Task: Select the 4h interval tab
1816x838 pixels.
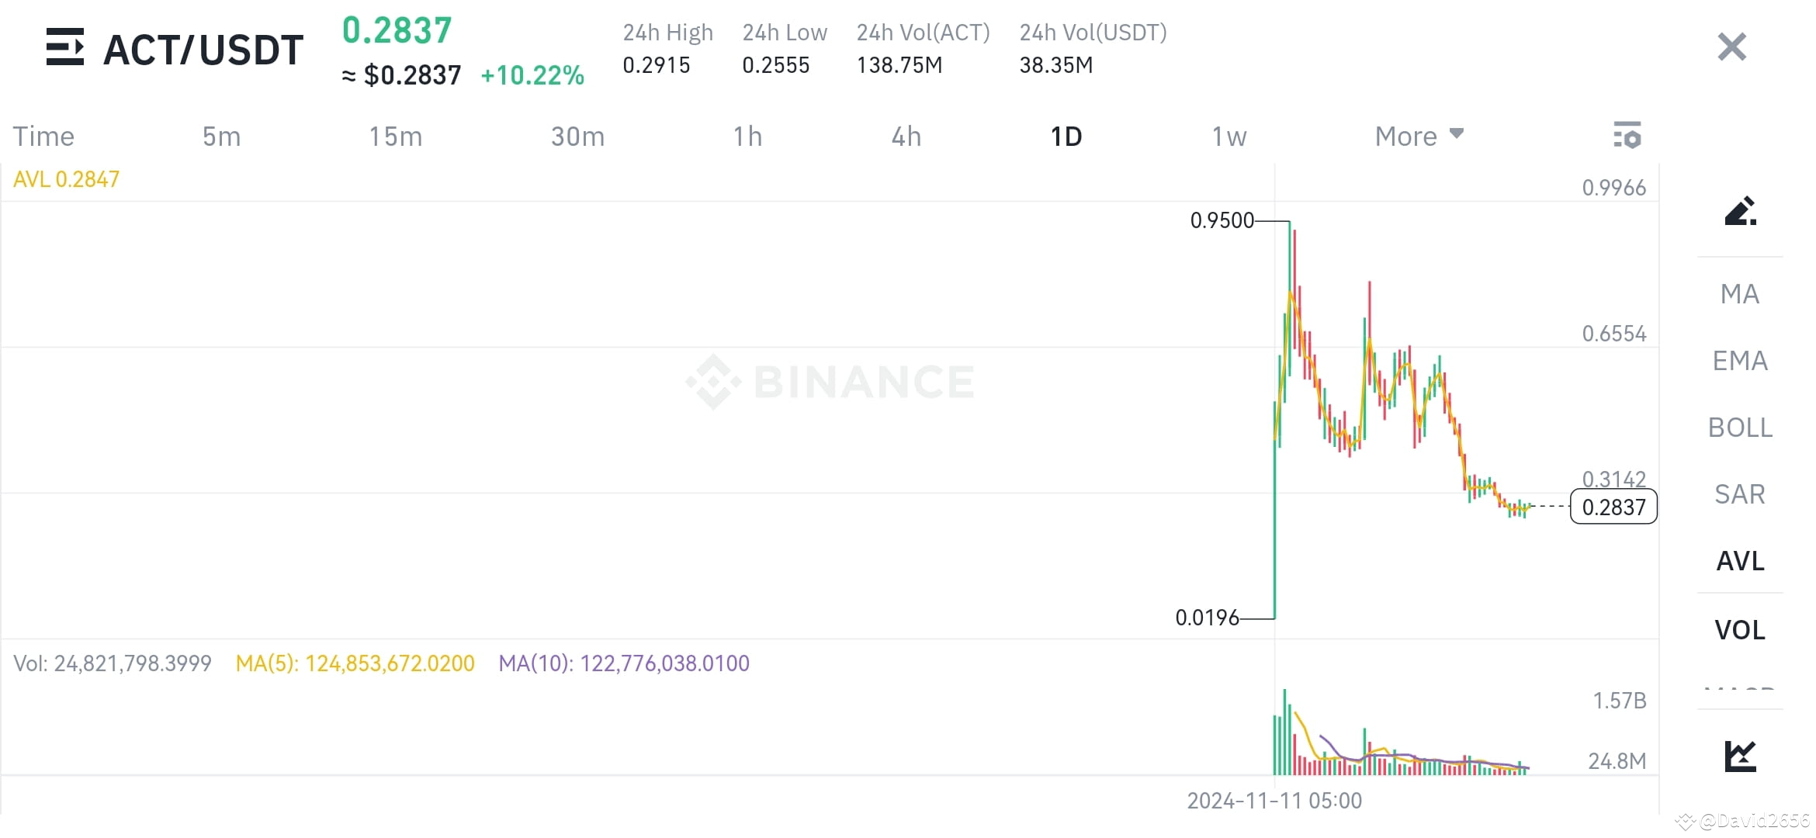Action: pyautogui.click(x=905, y=135)
